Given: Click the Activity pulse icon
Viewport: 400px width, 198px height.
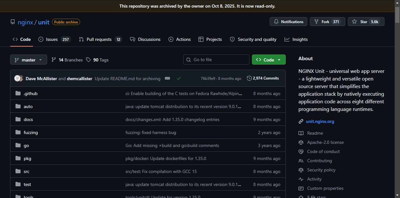Looking at the screenshot, I should (x=301, y=179).
